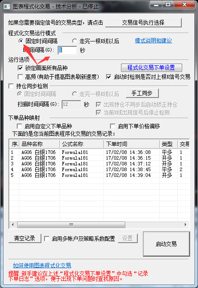198x288 pixels.
Task: Click the 手工同步 button
Action: [x=142, y=94]
